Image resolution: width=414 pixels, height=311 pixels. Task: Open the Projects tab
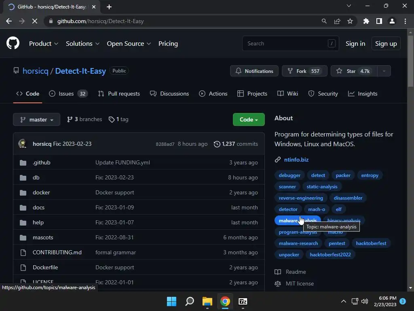(252, 94)
